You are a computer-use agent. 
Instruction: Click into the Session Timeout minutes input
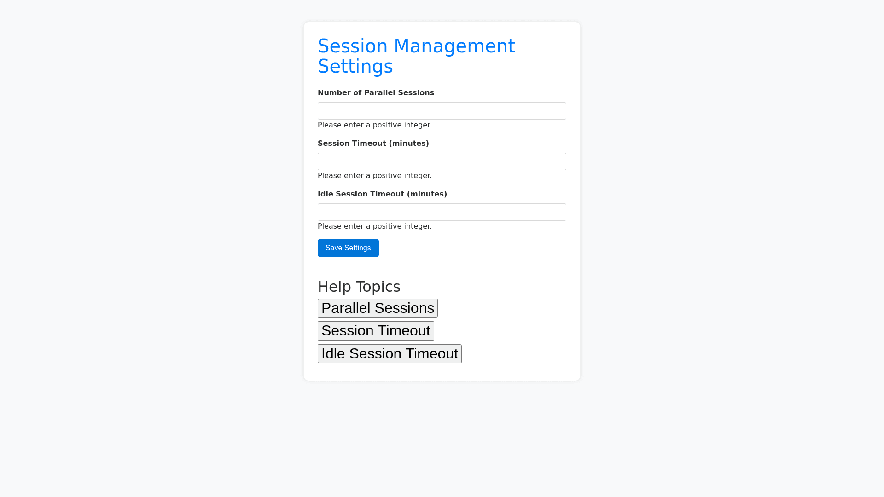click(442, 162)
